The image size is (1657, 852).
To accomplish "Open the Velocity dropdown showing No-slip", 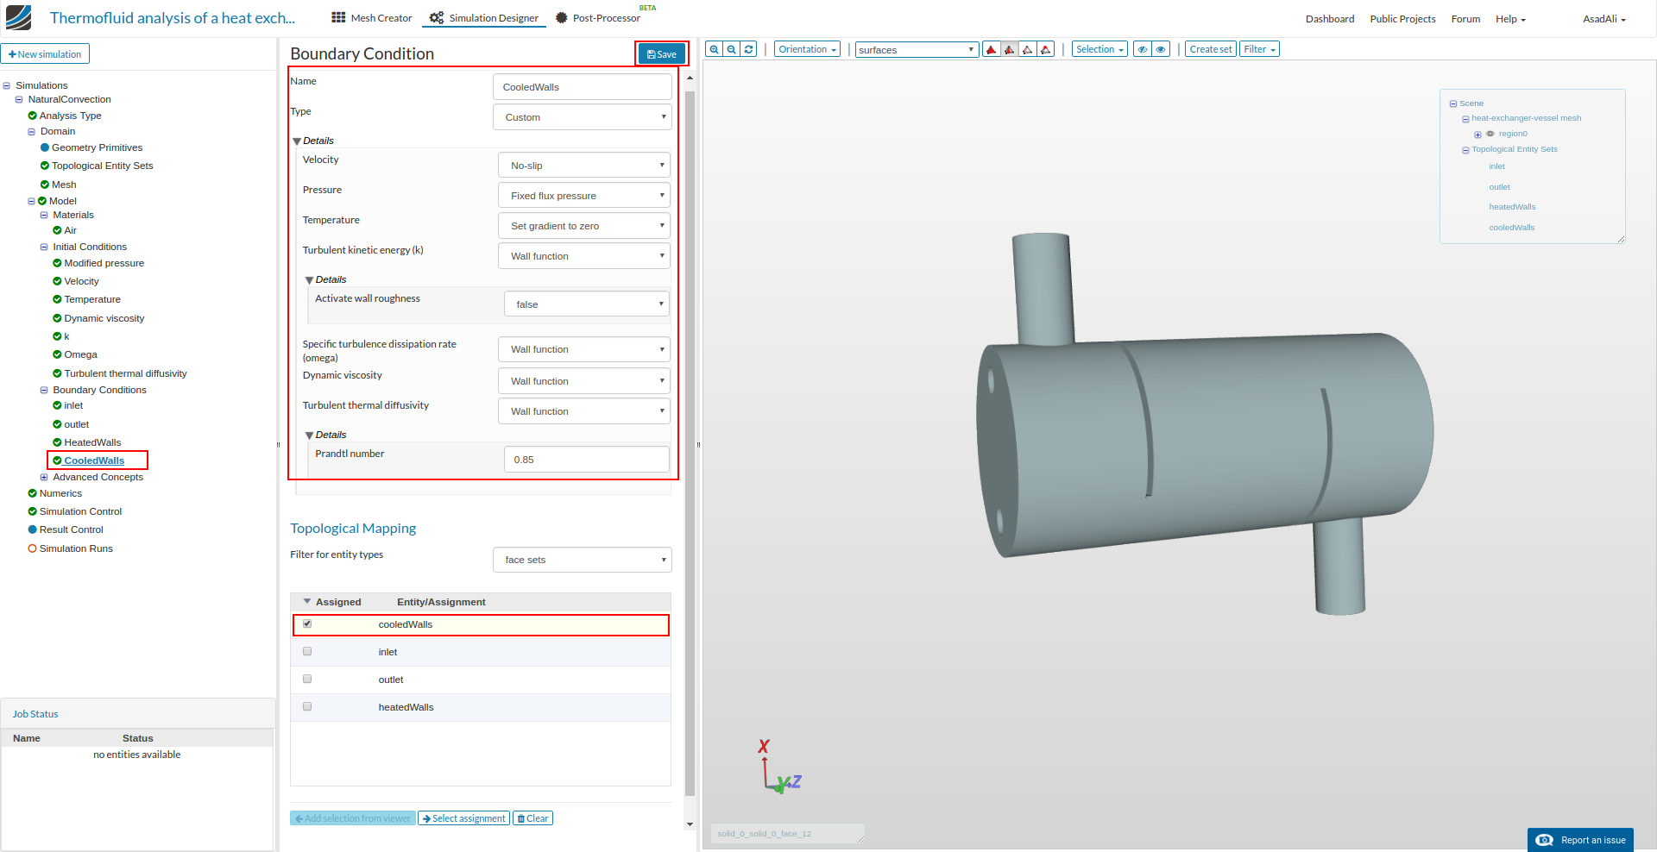I will coord(583,165).
